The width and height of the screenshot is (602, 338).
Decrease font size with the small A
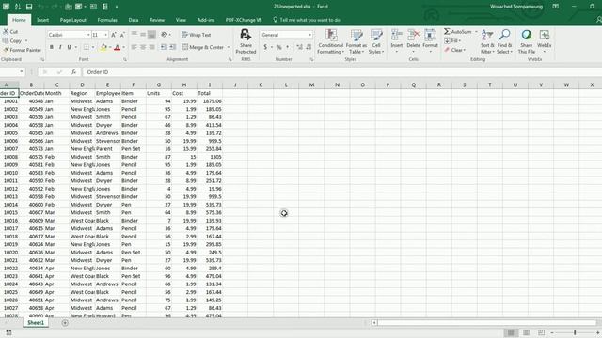tap(122, 35)
